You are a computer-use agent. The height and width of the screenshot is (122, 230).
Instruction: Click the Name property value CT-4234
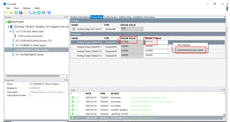44,84
